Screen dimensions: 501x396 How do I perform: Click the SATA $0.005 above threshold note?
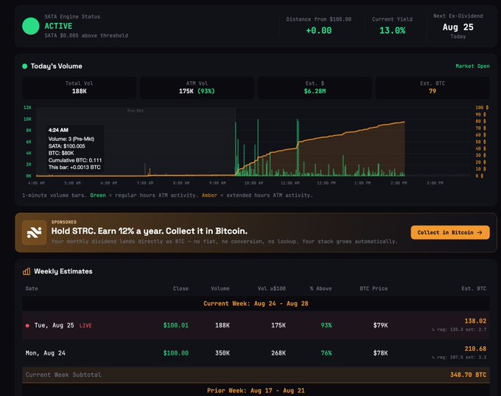click(x=86, y=35)
